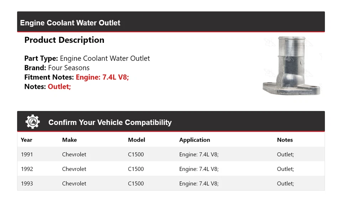Click the red Engine: 7.4L V8 fitment note
Image resolution: width=342 pixels, height=202 pixels.
tap(102, 77)
